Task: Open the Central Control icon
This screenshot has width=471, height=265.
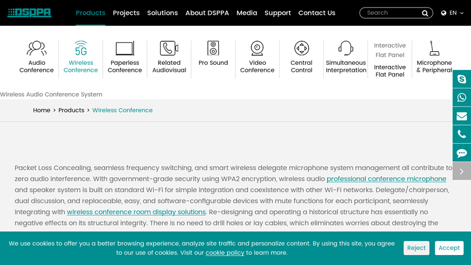Action: [x=301, y=48]
